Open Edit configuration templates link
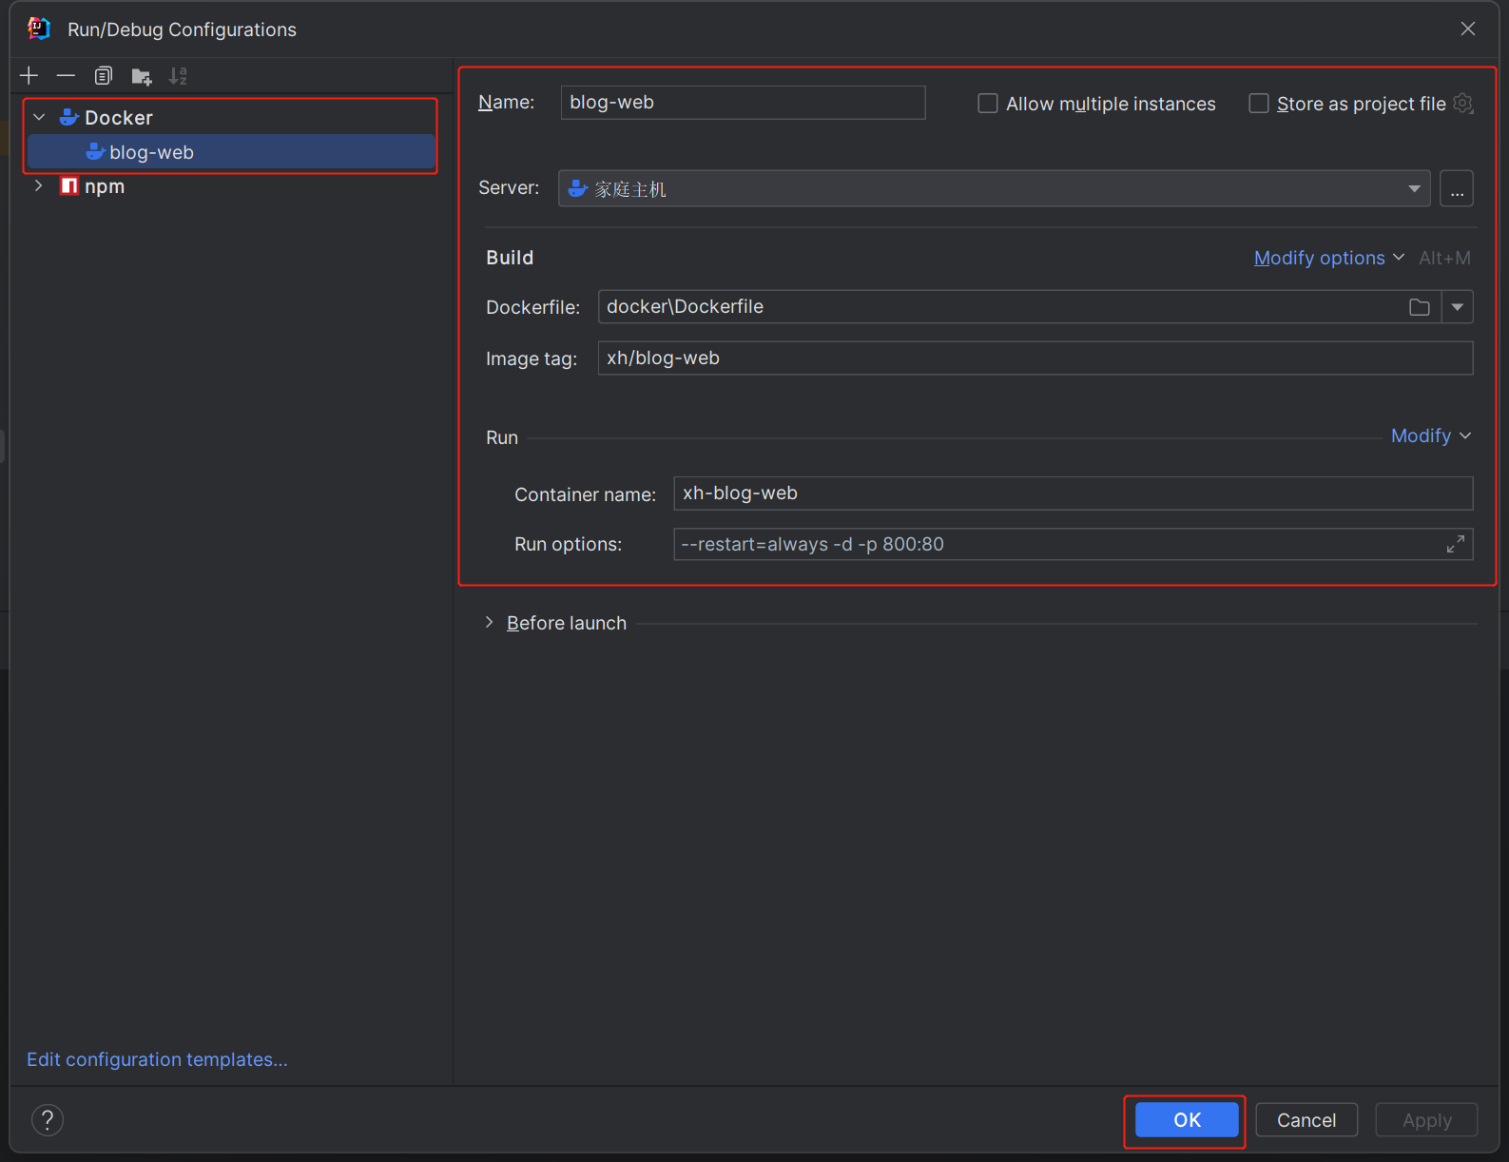The width and height of the screenshot is (1509, 1162). (157, 1059)
